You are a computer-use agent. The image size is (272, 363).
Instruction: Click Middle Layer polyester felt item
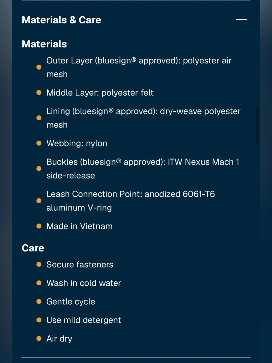tap(100, 93)
